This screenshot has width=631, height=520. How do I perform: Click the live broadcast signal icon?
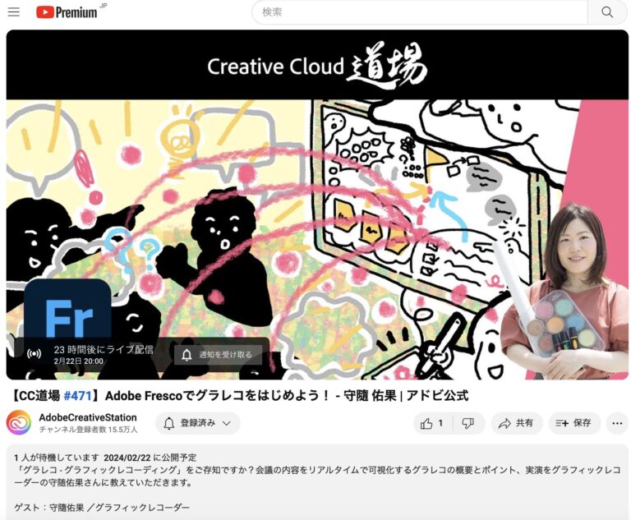click(x=34, y=354)
